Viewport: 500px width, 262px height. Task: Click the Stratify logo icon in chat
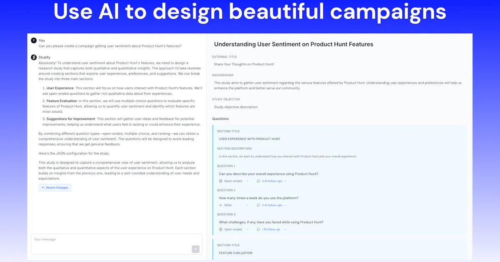[x=34, y=57]
